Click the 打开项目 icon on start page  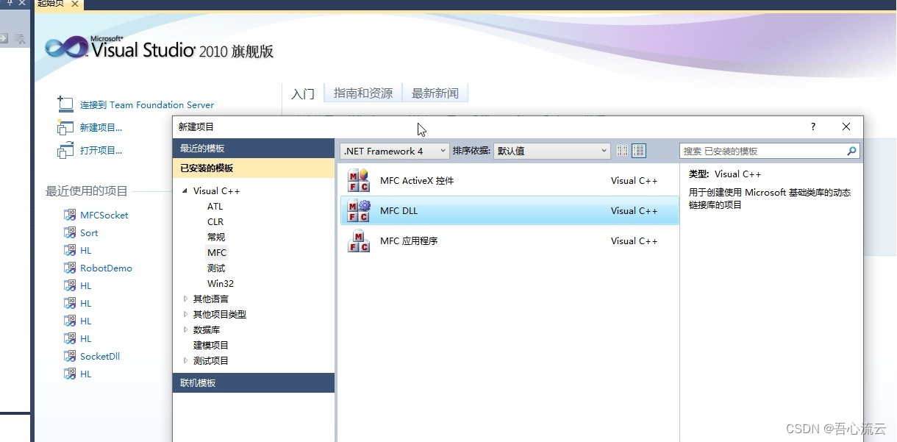pyautogui.click(x=65, y=150)
